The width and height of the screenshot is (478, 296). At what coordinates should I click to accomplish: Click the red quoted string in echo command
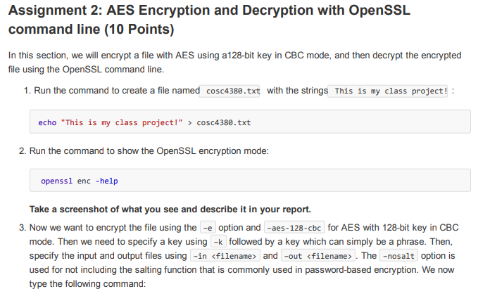(x=121, y=122)
